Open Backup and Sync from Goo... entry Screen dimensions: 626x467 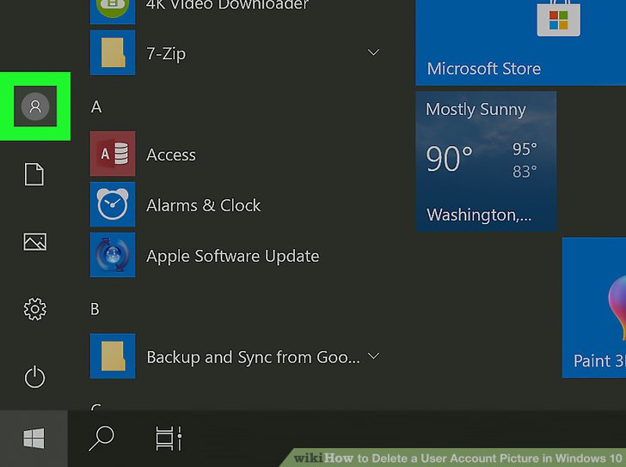[x=253, y=357]
